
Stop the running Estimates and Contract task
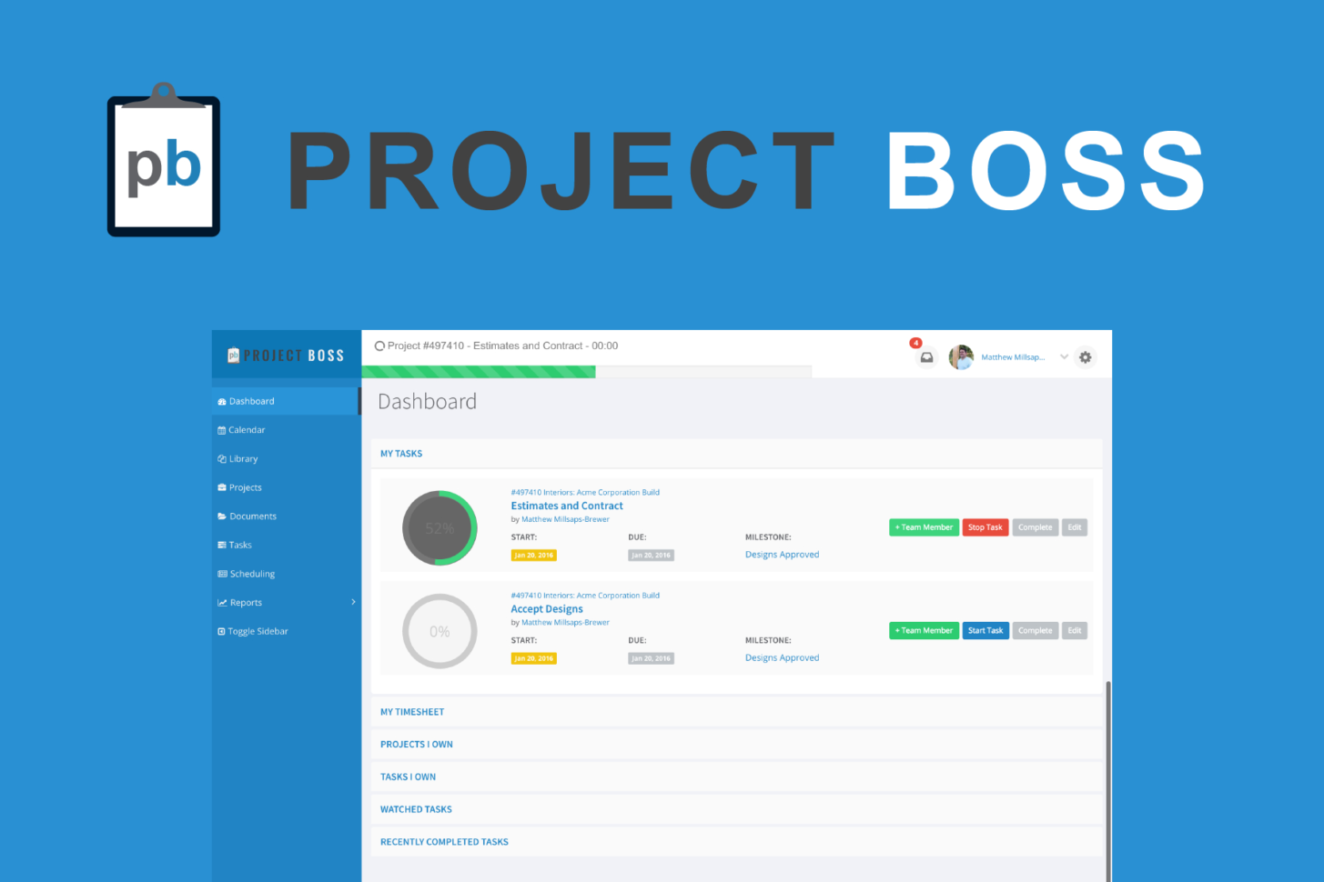pyautogui.click(x=985, y=526)
